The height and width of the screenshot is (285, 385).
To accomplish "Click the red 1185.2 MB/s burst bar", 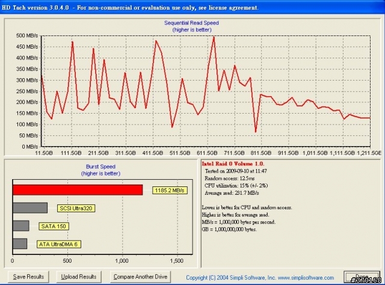I will 78,190.
